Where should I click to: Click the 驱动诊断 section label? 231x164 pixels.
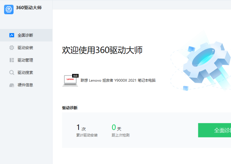point(70,108)
